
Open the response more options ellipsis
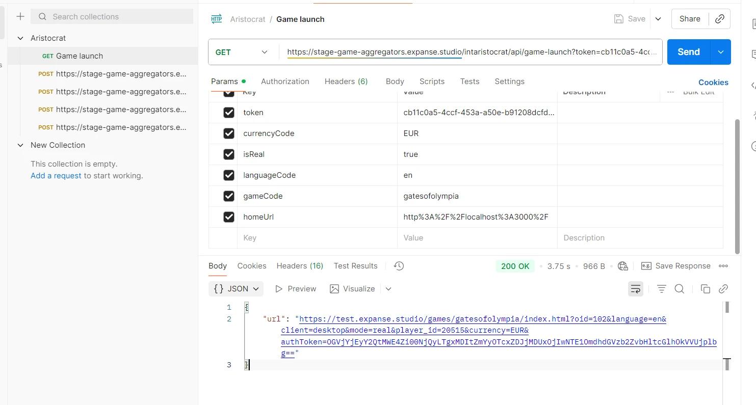[723, 266]
